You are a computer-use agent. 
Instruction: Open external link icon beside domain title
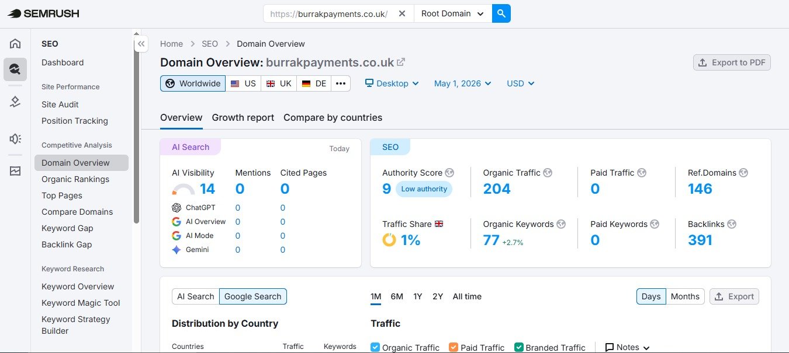click(x=401, y=62)
